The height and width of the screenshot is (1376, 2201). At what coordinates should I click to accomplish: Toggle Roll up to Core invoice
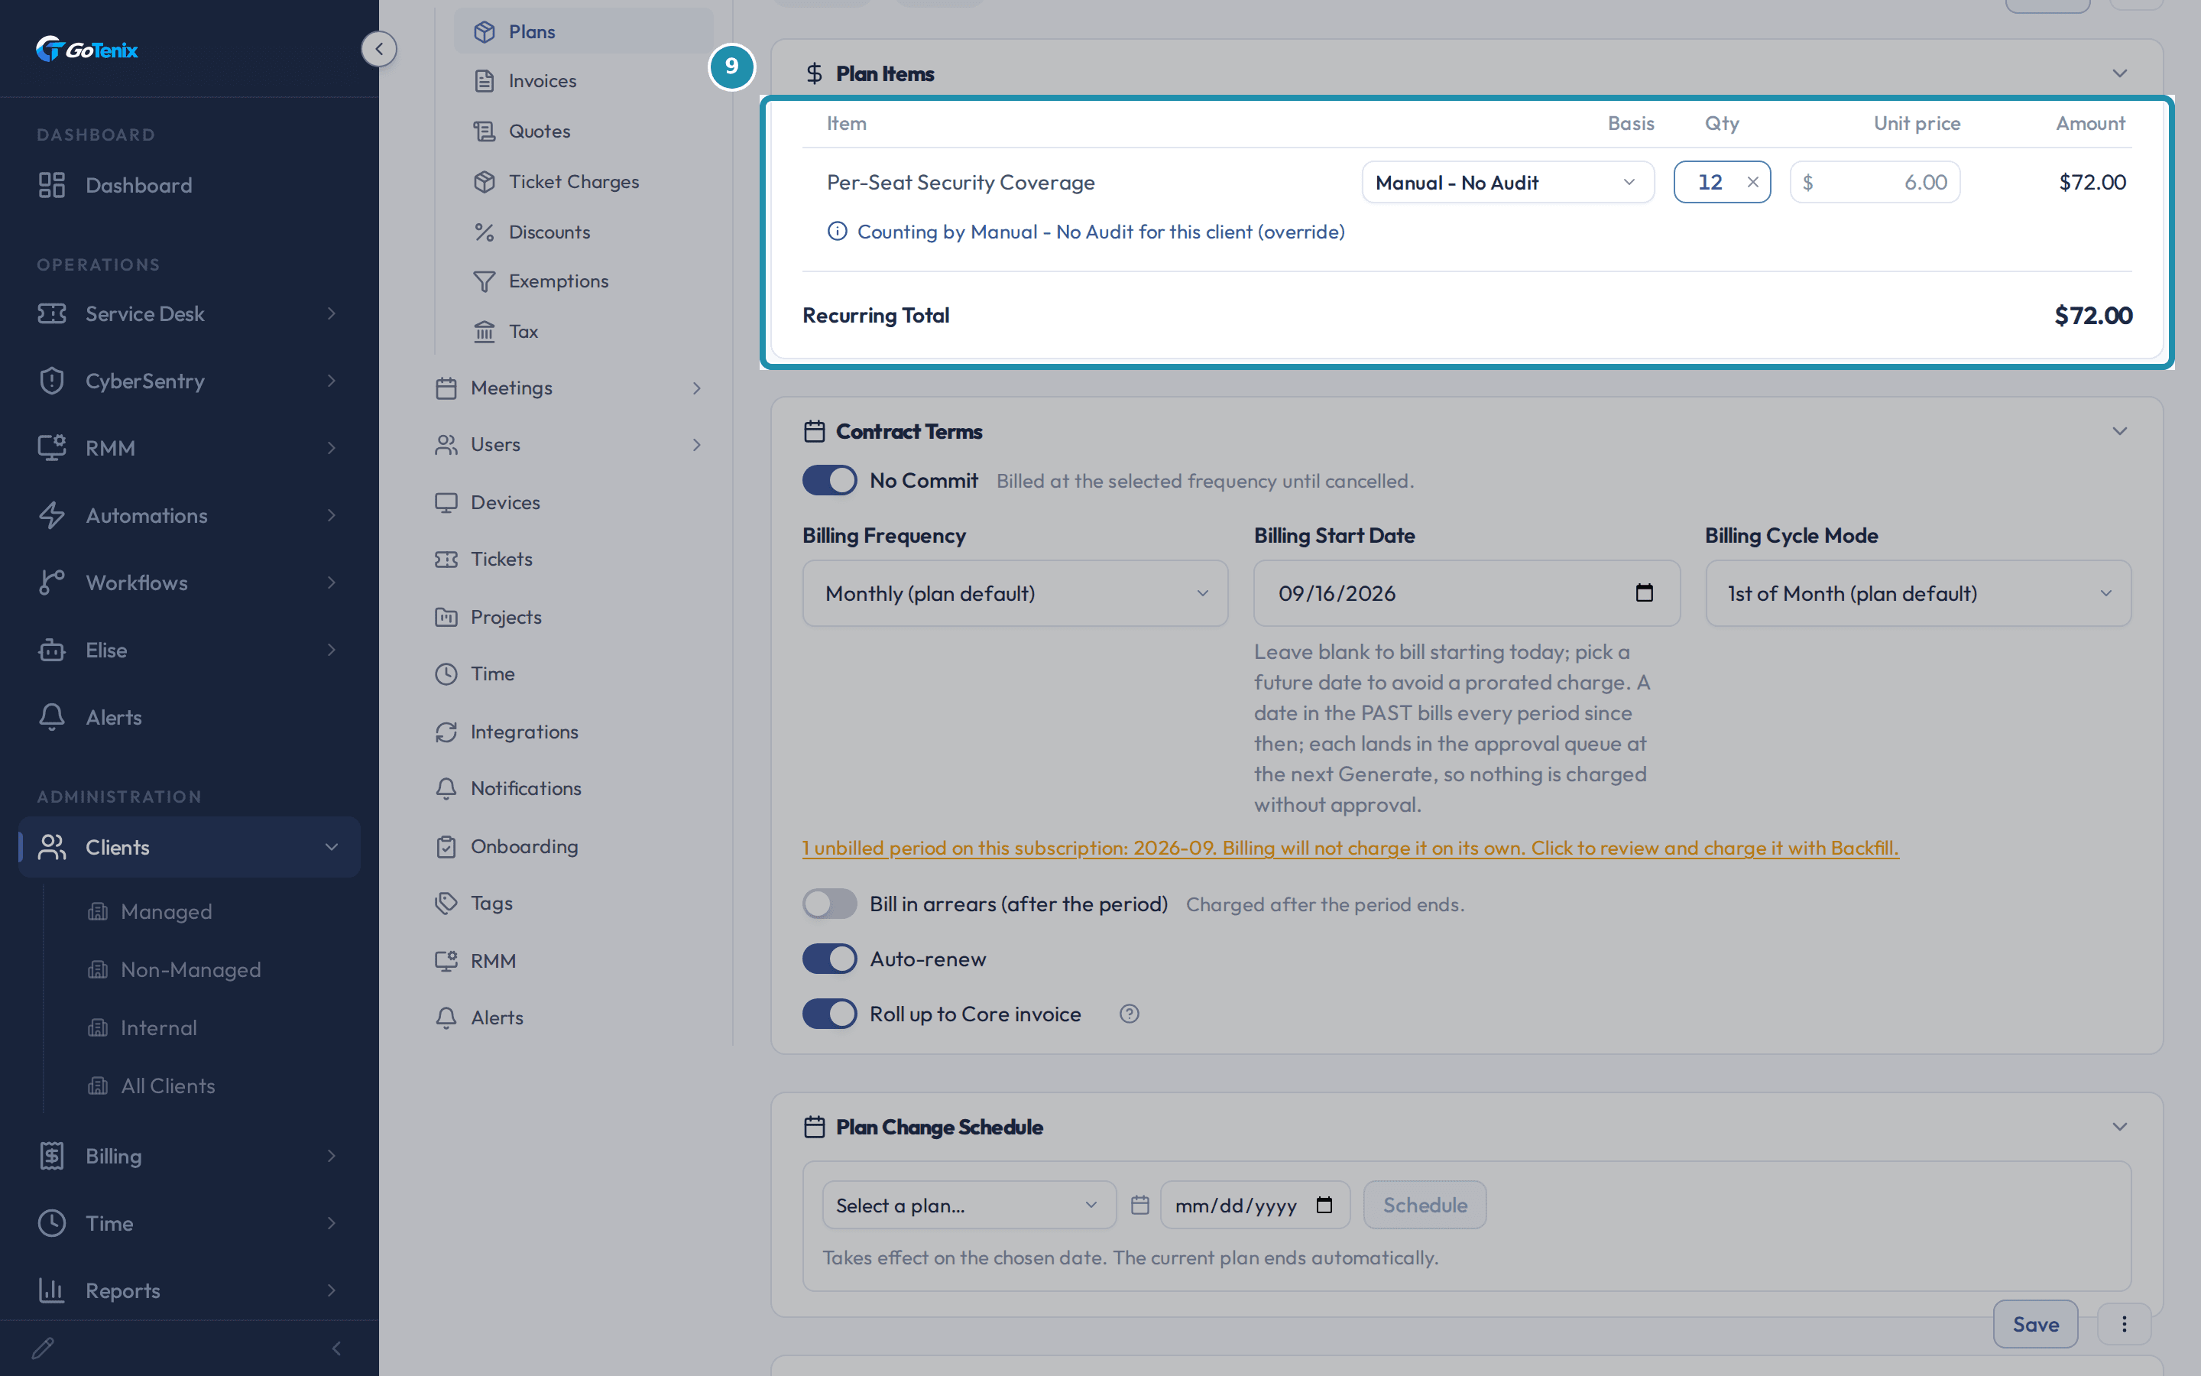829,1014
